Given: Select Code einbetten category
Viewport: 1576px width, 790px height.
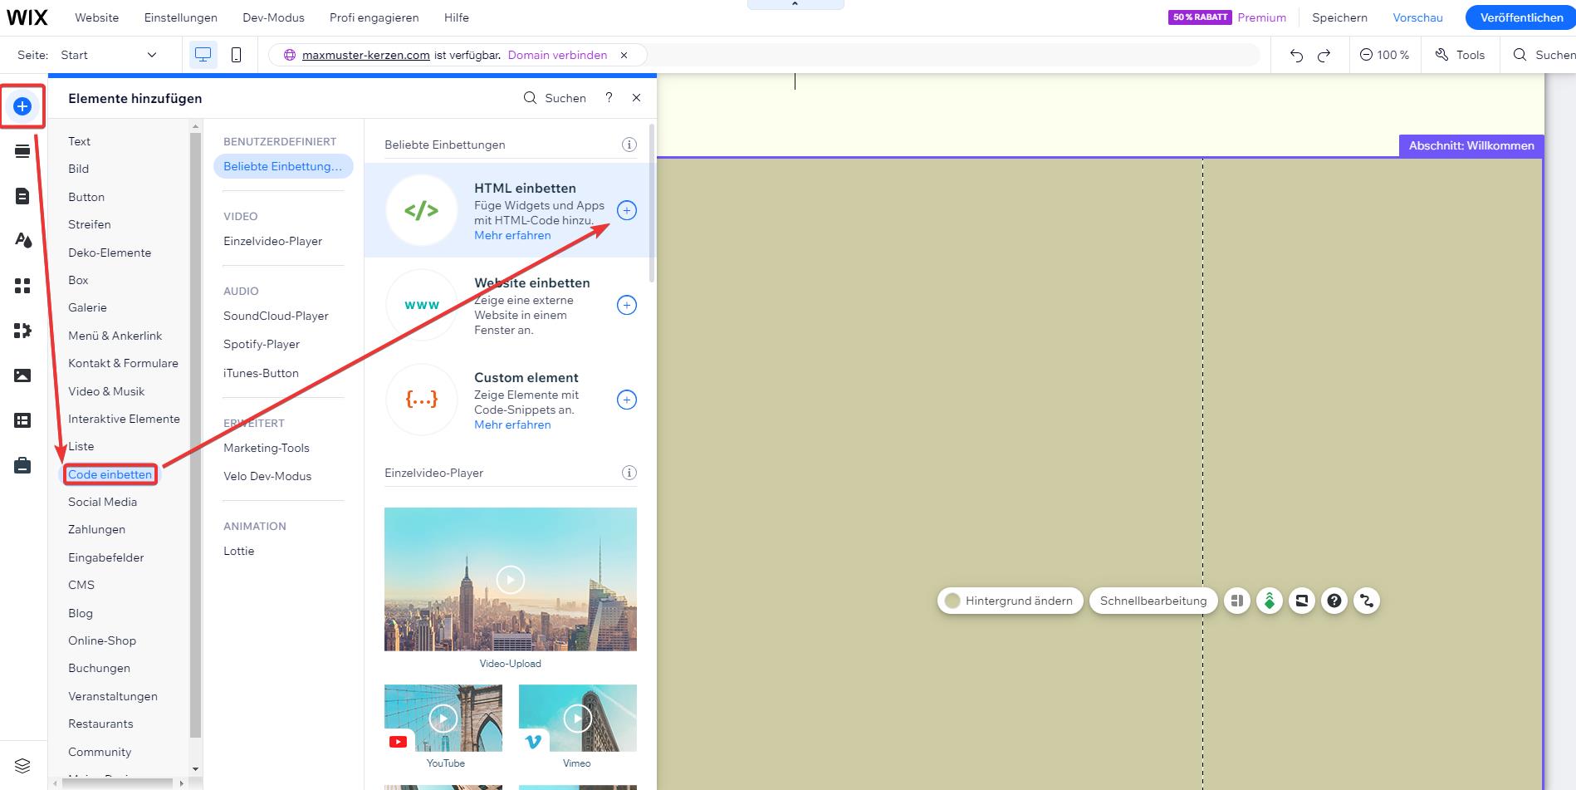Looking at the screenshot, I should [x=110, y=474].
